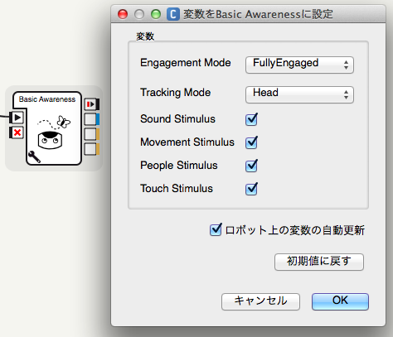Disable the People Stimulus checkbox
This screenshot has width=393, height=337.
click(251, 166)
